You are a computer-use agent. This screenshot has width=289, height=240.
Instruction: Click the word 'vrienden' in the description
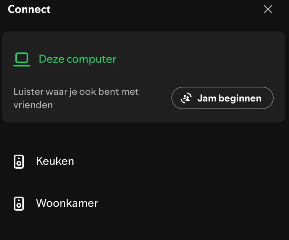tap(33, 105)
